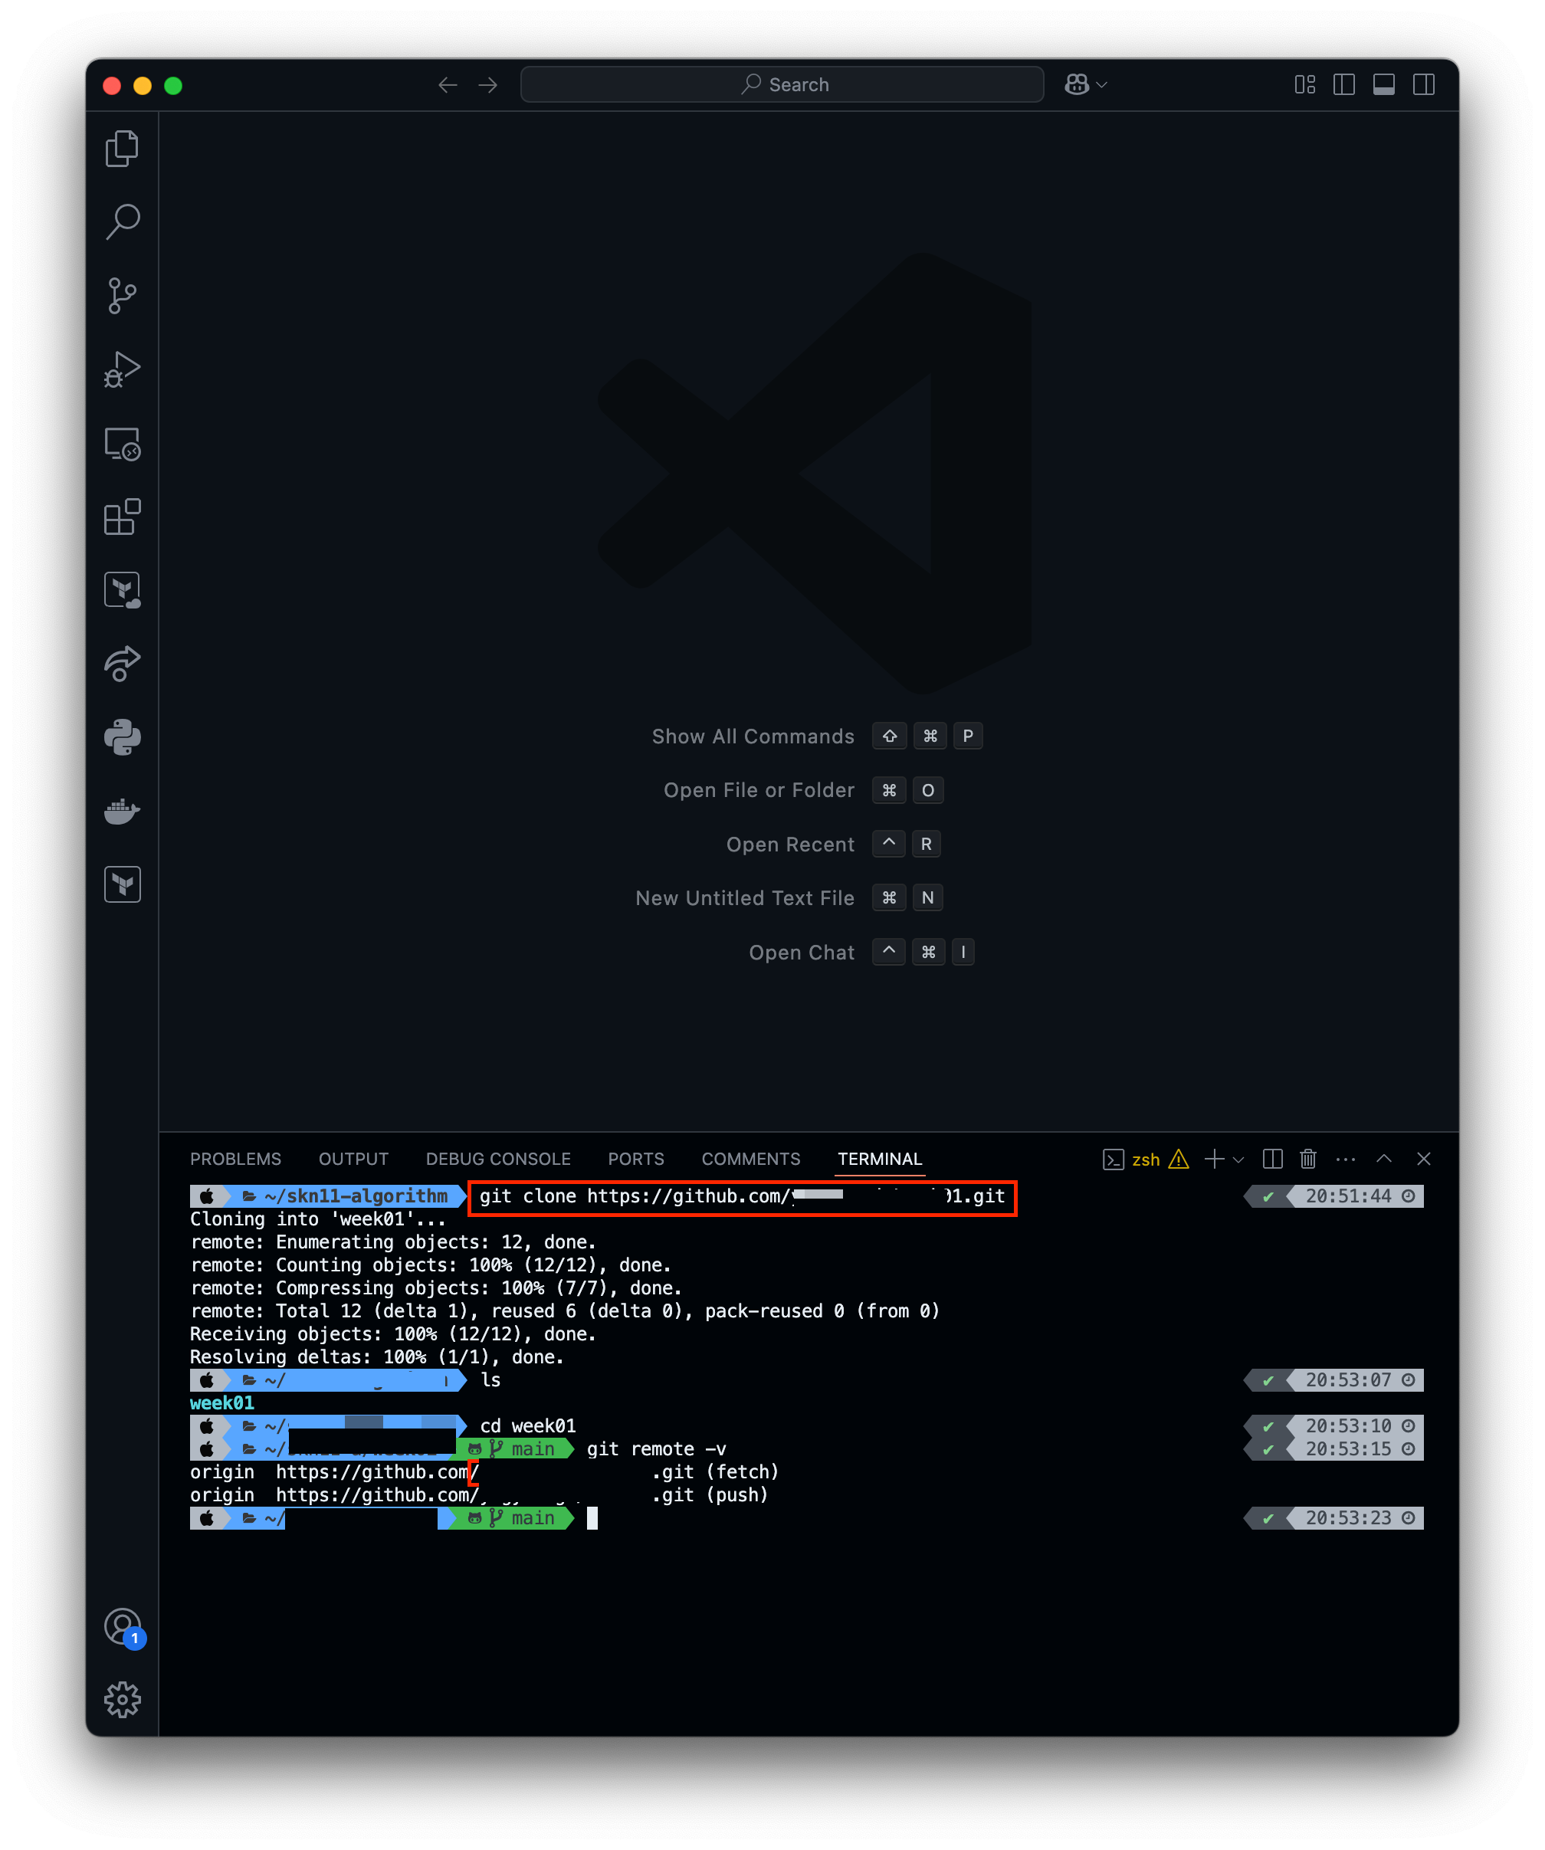Open the Manage settings gear

(x=122, y=1699)
